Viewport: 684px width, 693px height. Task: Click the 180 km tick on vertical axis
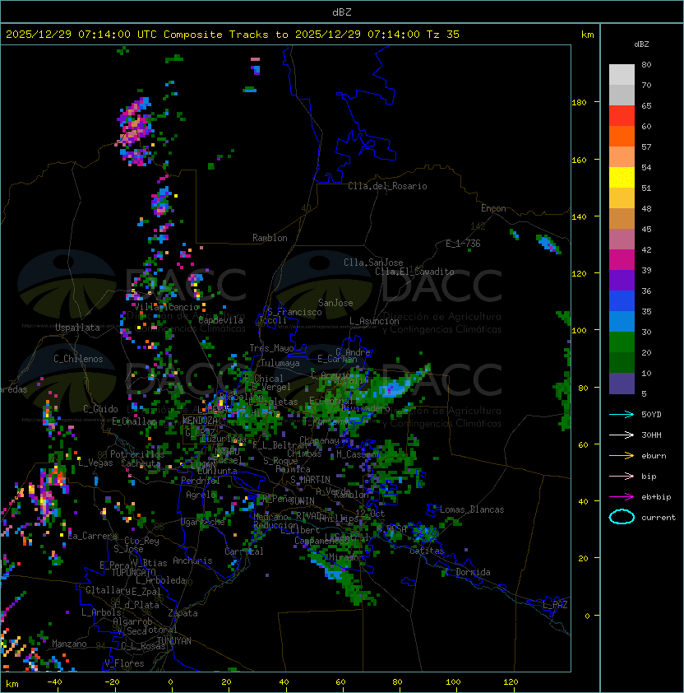click(579, 103)
